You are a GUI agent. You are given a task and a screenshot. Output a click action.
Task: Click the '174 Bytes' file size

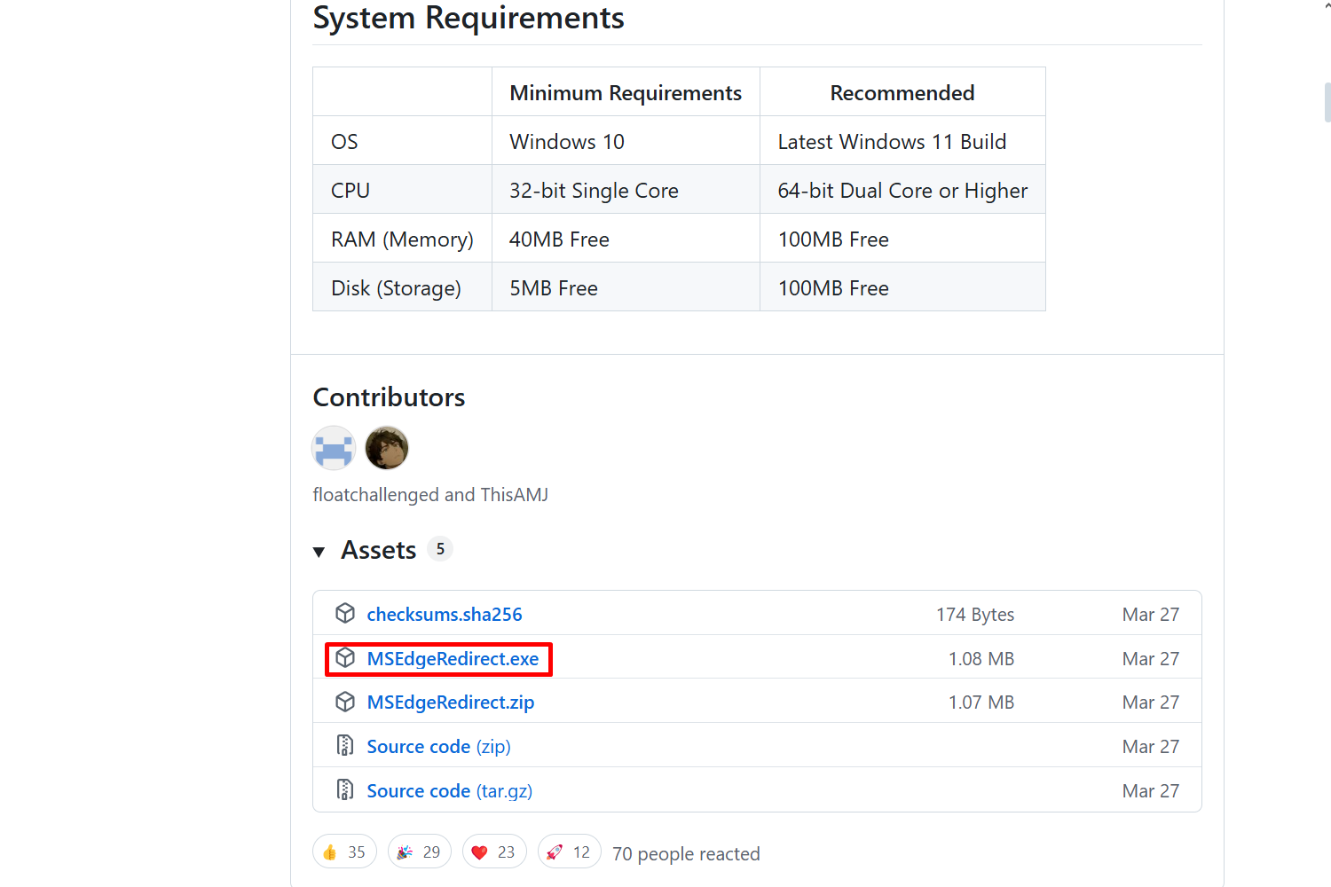[975, 615]
